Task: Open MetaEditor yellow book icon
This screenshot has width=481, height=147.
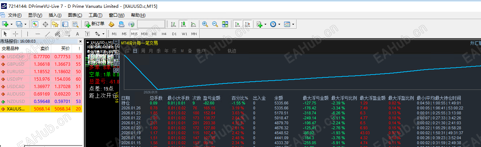Action: click(111, 24)
